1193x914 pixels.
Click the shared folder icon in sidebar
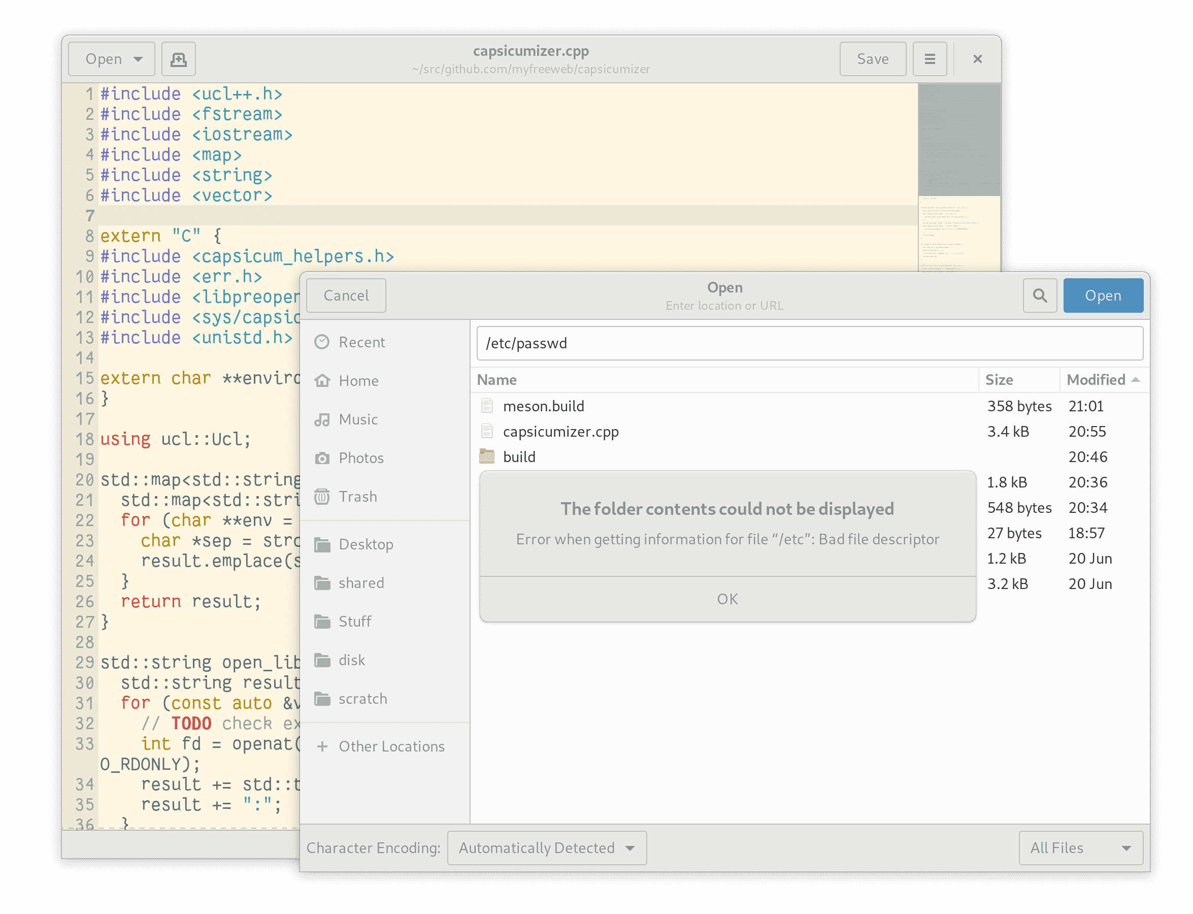[x=322, y=583]
